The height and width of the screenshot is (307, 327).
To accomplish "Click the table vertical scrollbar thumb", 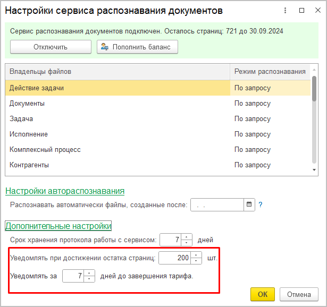I will point(314,89).
